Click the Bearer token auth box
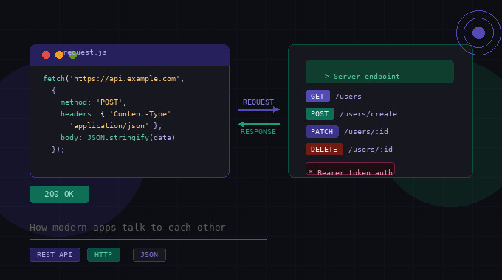 (350, 169)
